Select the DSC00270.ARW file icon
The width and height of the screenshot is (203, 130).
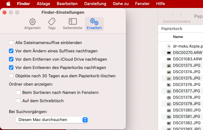point(169,53)
